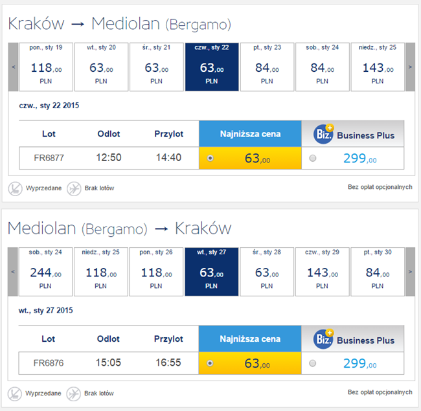Click the Biz Business Plus badge for outbound flight
421x411 pixels.
pyautogui.click(x=323, y=135)
